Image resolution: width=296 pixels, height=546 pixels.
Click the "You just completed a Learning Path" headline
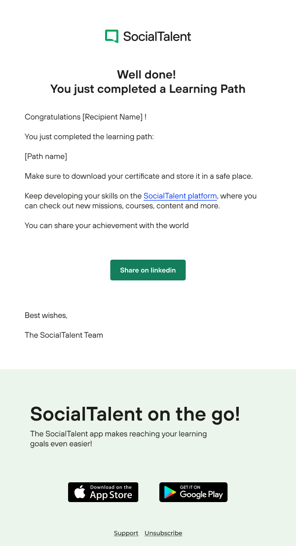[x=148, y=89]
